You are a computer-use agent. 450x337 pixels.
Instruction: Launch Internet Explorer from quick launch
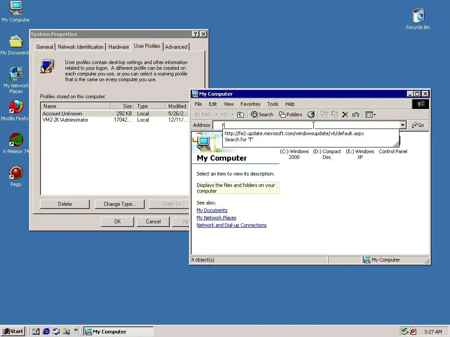pos(46,332)
